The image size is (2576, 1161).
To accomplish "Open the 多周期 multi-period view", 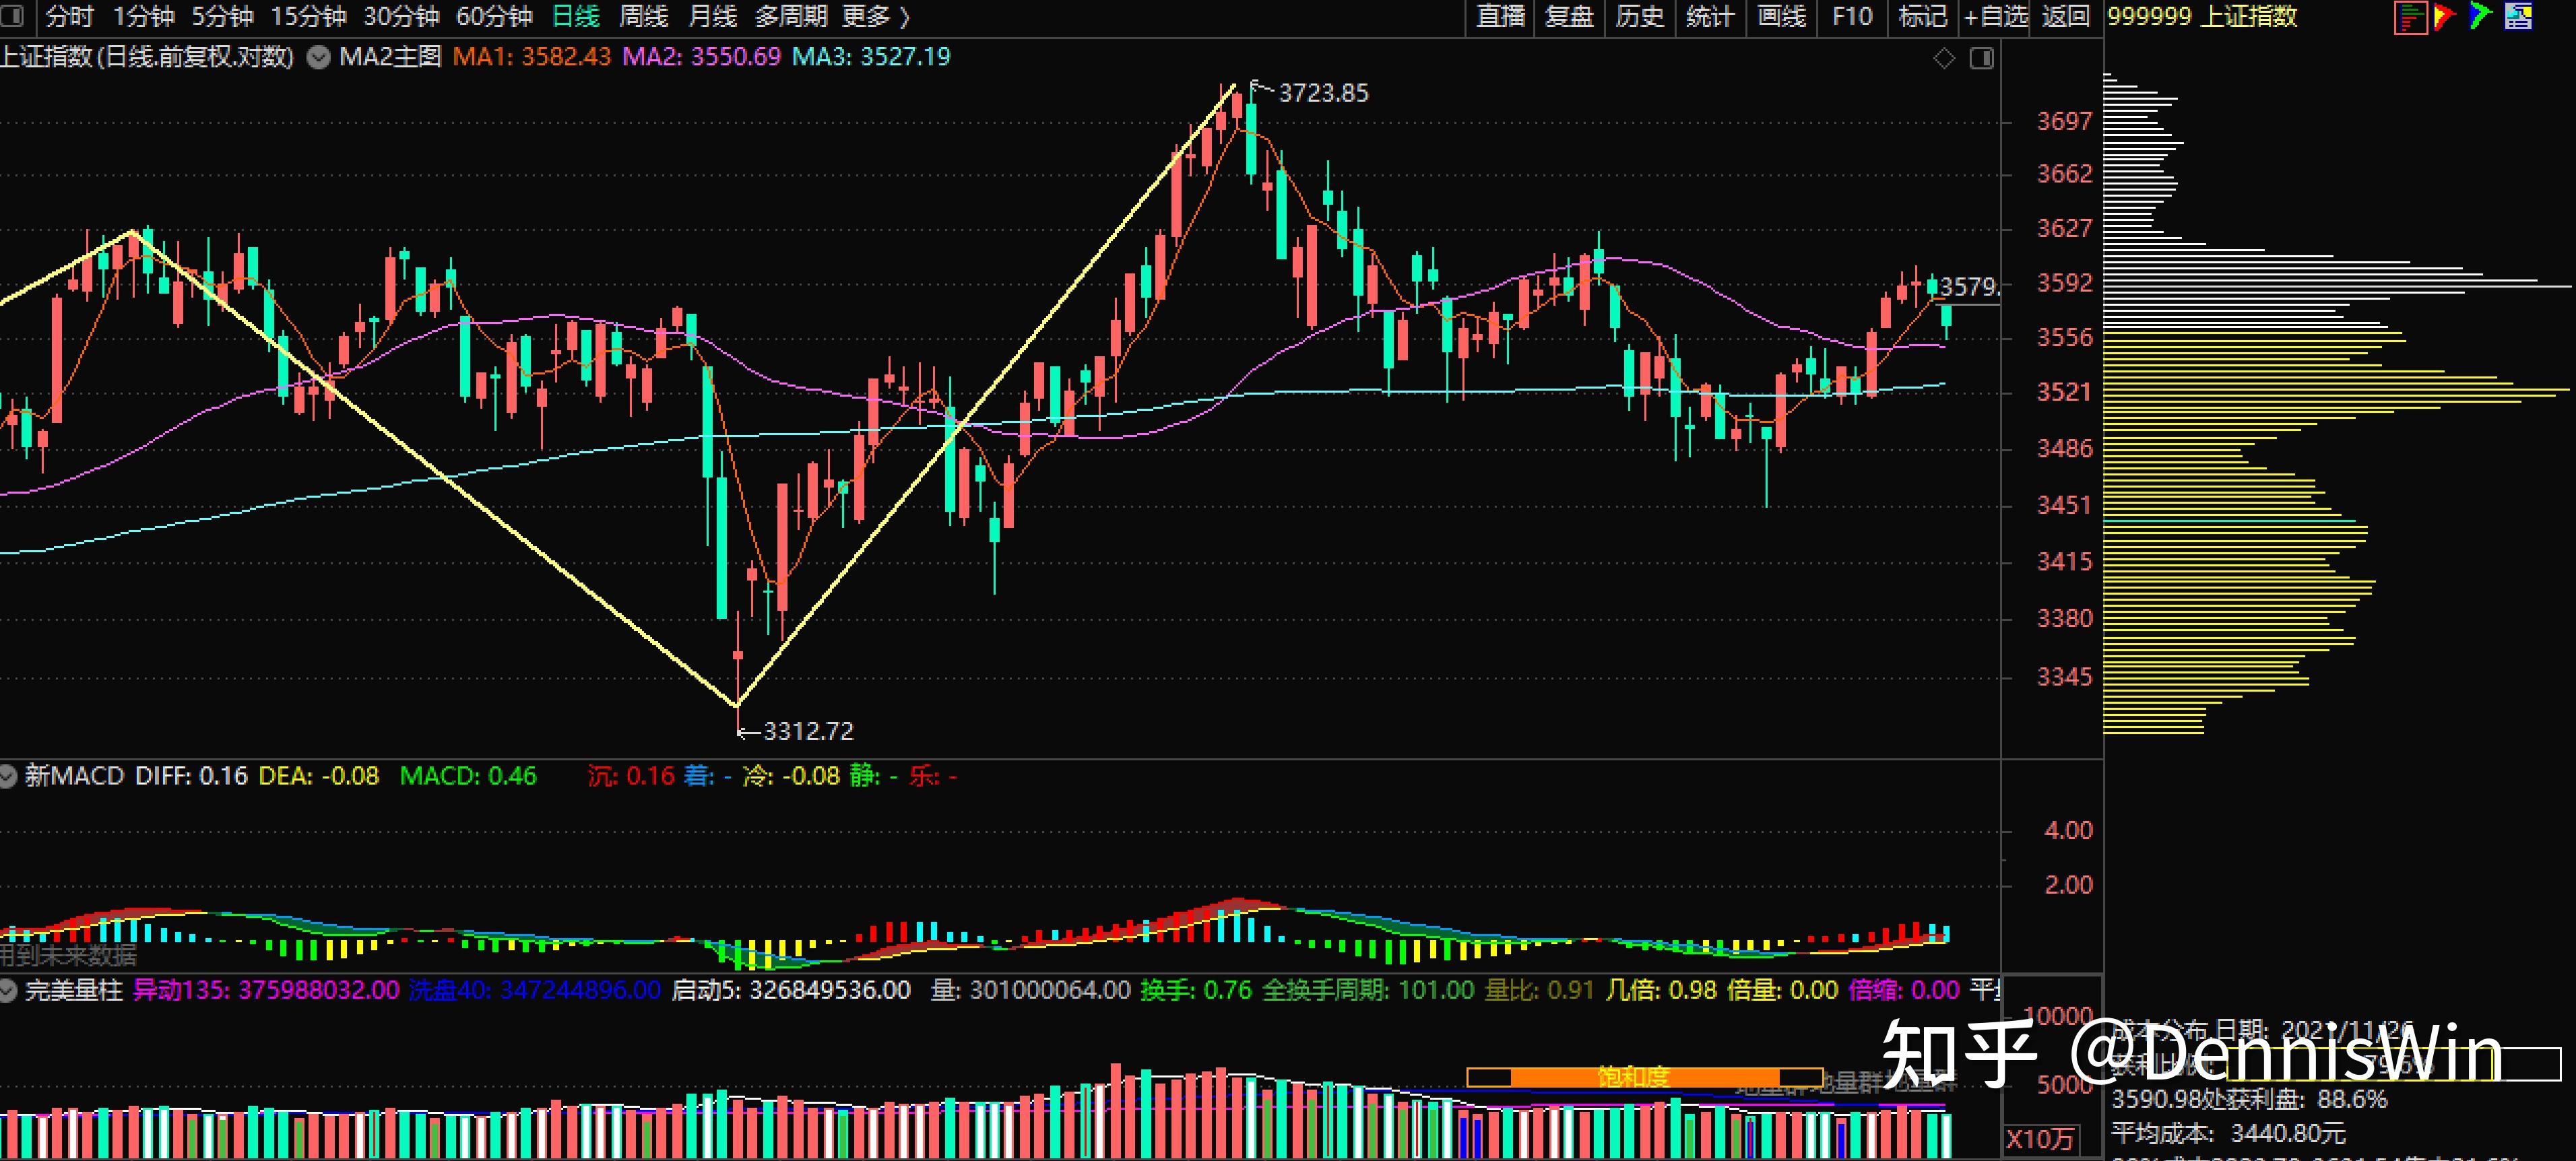I will click(x=790, y=16).
